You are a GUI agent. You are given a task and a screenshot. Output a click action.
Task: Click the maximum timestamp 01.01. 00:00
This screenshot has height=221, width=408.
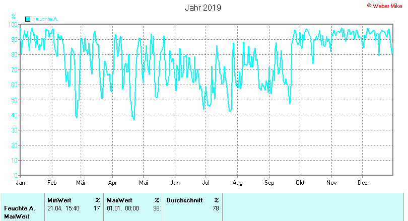[x=123, y=208]
